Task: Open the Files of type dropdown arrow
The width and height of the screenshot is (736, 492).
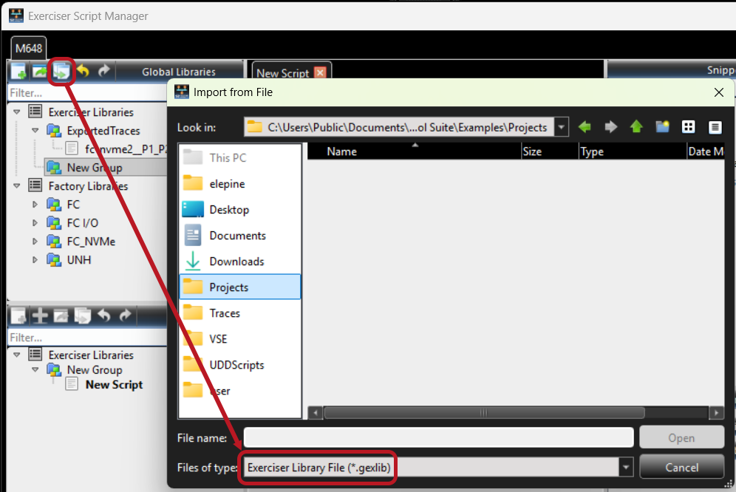Action: [625, 468]
